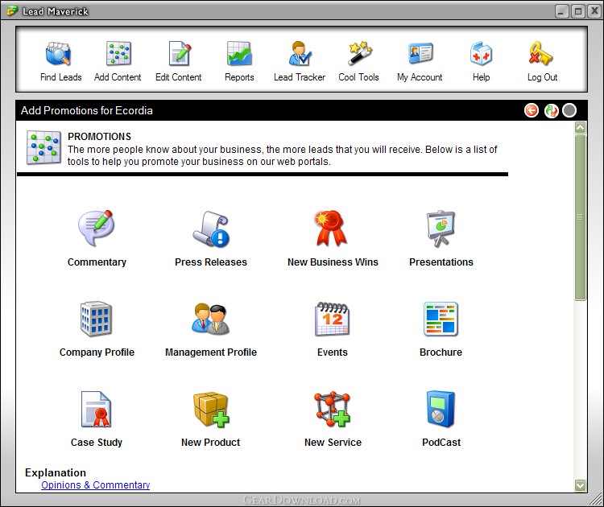Click the Find Leads toolbar label
The width and height of the screenshot is (604, 507).
click(x=61, y=77)
